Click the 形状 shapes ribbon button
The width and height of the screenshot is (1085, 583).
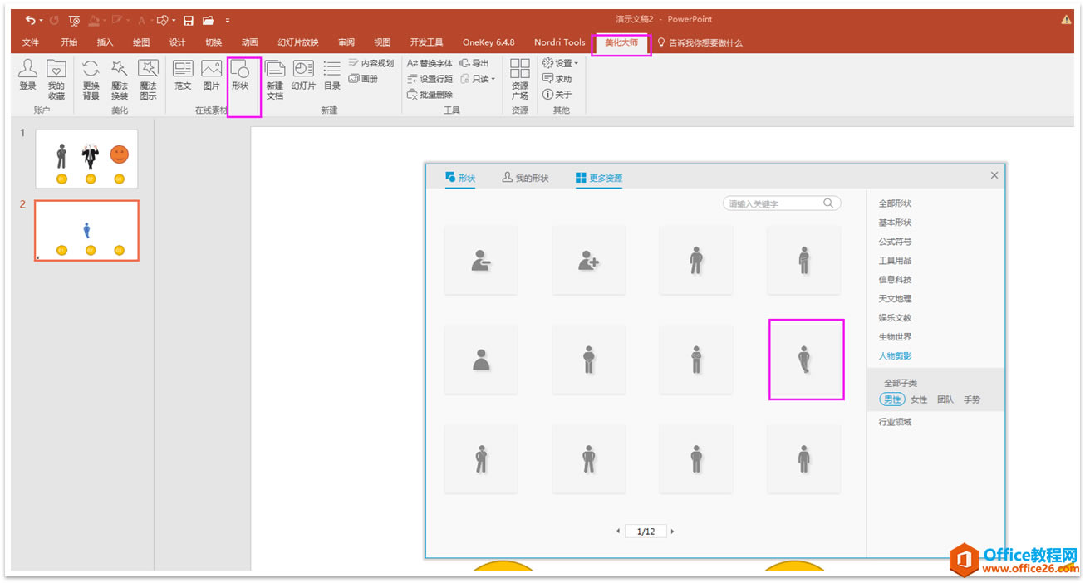click(240, 75)
